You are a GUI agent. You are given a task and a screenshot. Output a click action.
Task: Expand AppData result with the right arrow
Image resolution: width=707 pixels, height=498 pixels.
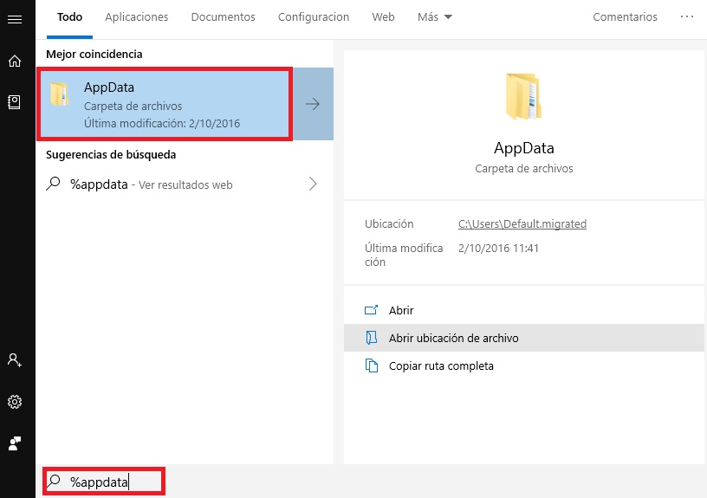click(313, 104)
